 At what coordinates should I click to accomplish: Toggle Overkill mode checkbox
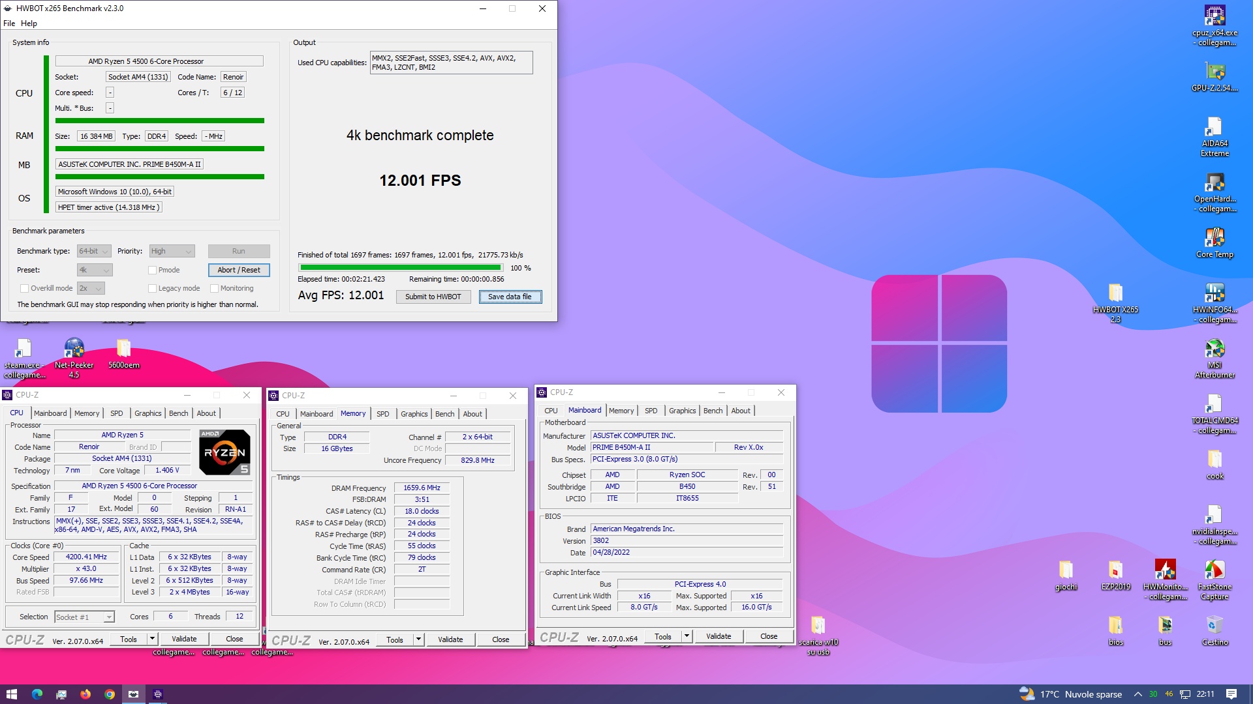[x=24, y=288]
